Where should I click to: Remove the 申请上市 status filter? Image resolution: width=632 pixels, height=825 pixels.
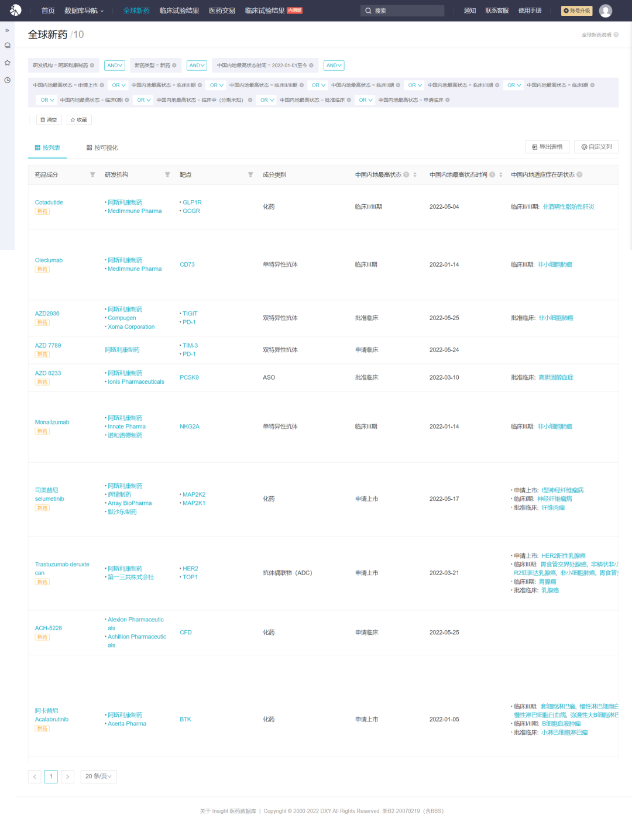[x=102, y=85]
